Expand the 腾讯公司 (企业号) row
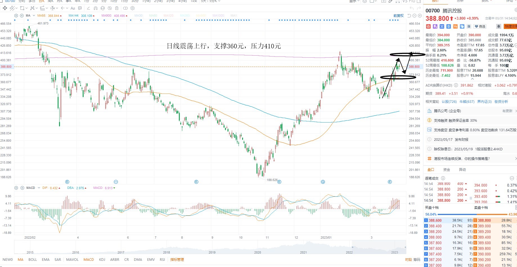 pos(472,111)
